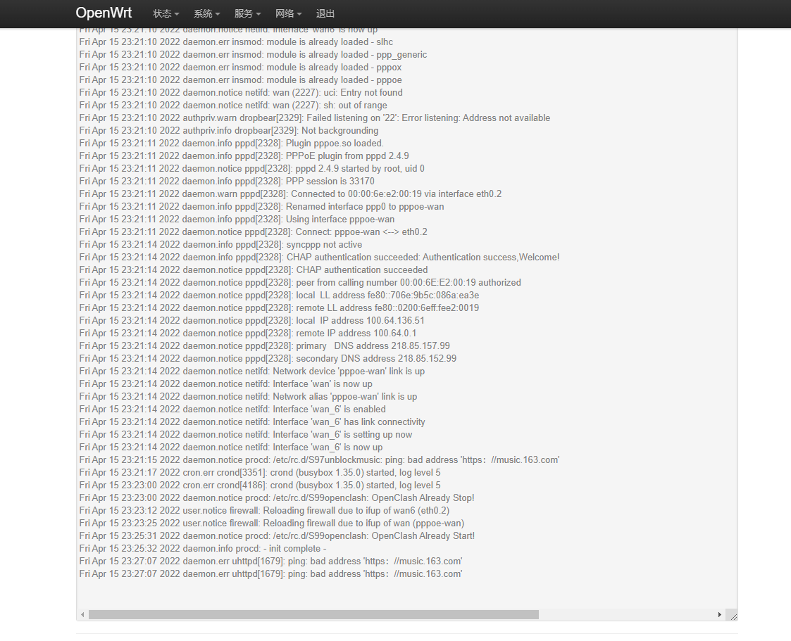This screenshot has height=641, width=791.
Task: Click the 'secondary DNS address 218.85.152.99' line
Action: pos(268,358)
